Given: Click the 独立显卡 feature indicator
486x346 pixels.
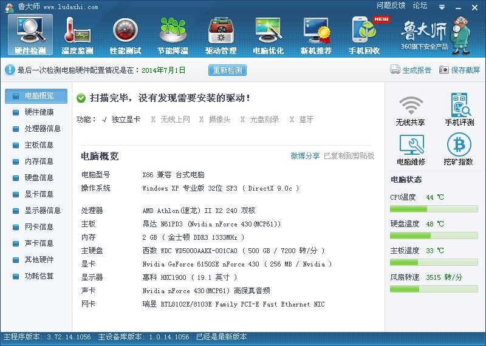Looking at the screenshot, I should (x=121, y=120).
